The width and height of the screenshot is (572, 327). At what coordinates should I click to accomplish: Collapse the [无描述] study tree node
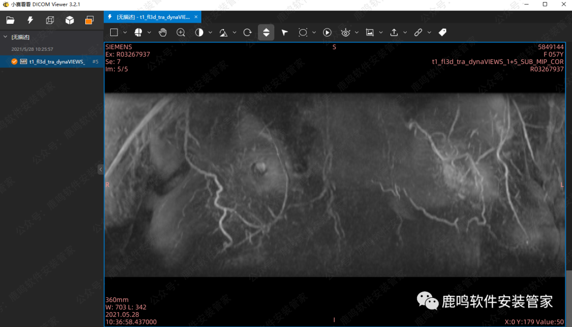[5, 37]
